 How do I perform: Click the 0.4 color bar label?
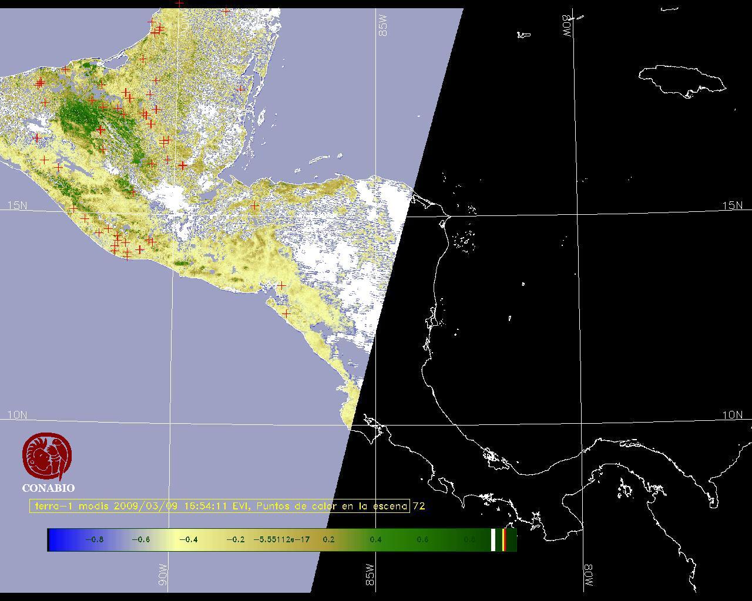point(376,539)
